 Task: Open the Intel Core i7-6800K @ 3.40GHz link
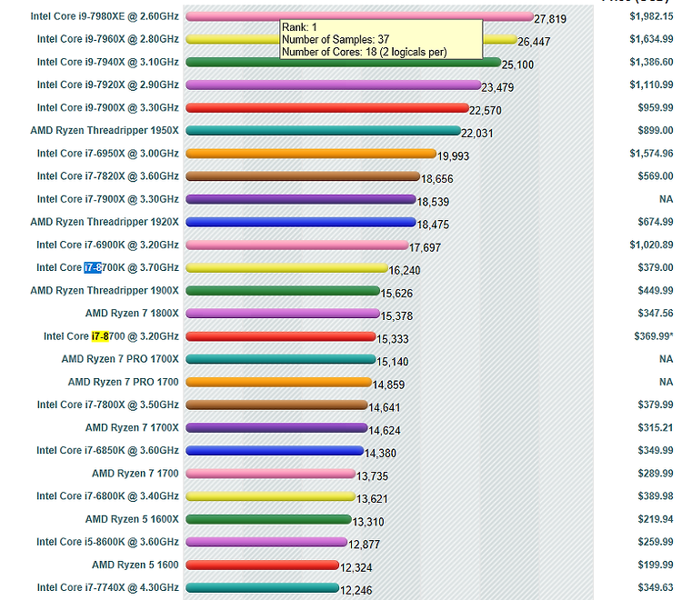(107, 496)
